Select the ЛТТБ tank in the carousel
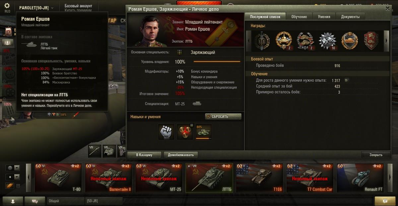398x206 pixels. pos(209,178)
